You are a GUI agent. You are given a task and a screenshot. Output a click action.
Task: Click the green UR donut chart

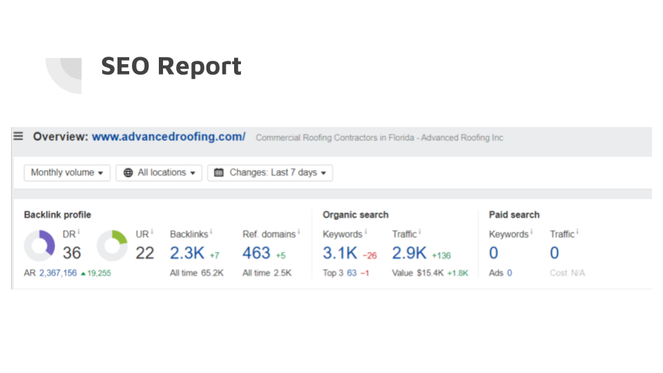[112, 245]
